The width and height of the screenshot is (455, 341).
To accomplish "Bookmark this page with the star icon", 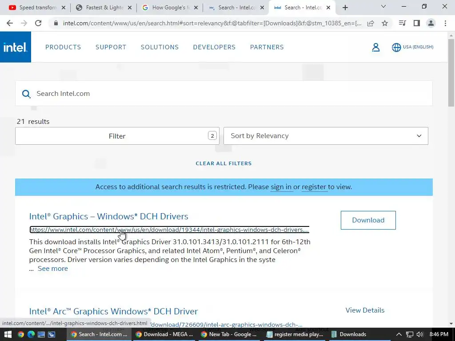I will coord(385,23).
